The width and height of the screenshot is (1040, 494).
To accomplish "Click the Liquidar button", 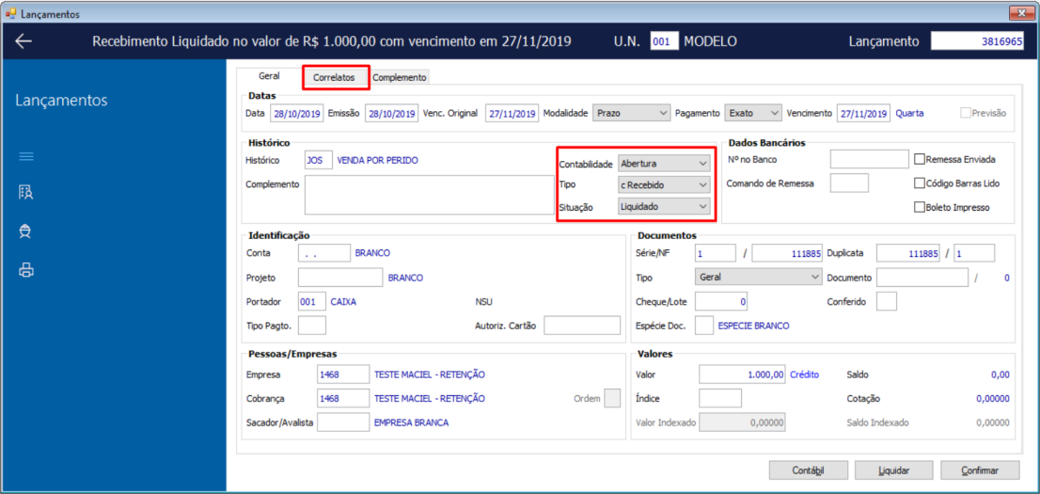I will 893,470.
